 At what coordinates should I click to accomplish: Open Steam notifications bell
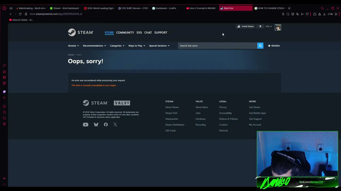[260, 26]
